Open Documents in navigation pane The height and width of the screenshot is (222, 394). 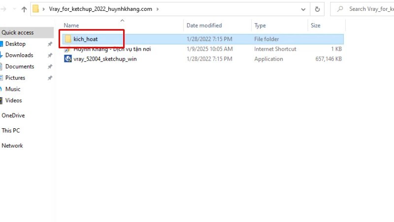[20, 67]
